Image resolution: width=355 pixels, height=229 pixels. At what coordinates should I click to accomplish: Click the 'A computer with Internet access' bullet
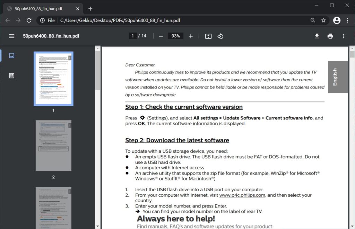pos(170,168)
